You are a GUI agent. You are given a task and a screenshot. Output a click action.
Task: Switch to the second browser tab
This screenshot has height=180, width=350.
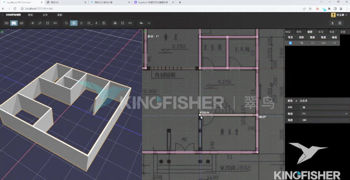point(66,2)
